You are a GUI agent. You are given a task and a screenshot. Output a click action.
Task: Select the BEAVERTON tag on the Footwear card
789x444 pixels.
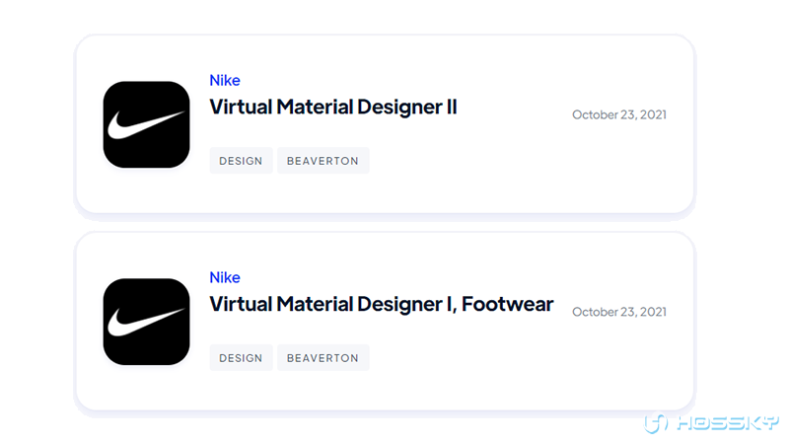323,358
